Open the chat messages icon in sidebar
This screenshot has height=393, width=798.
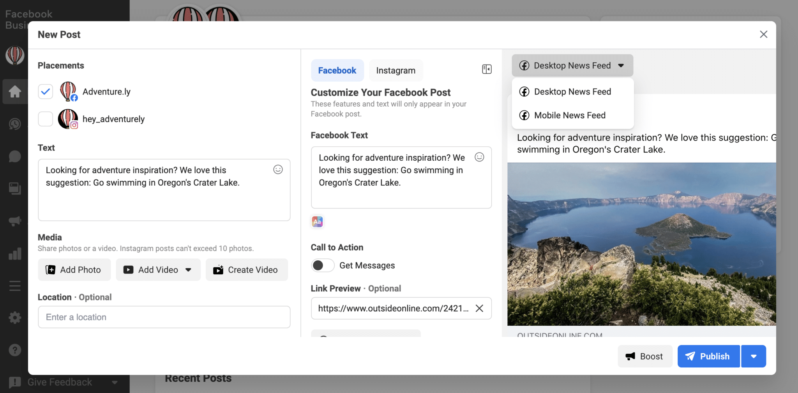(15, 156)
